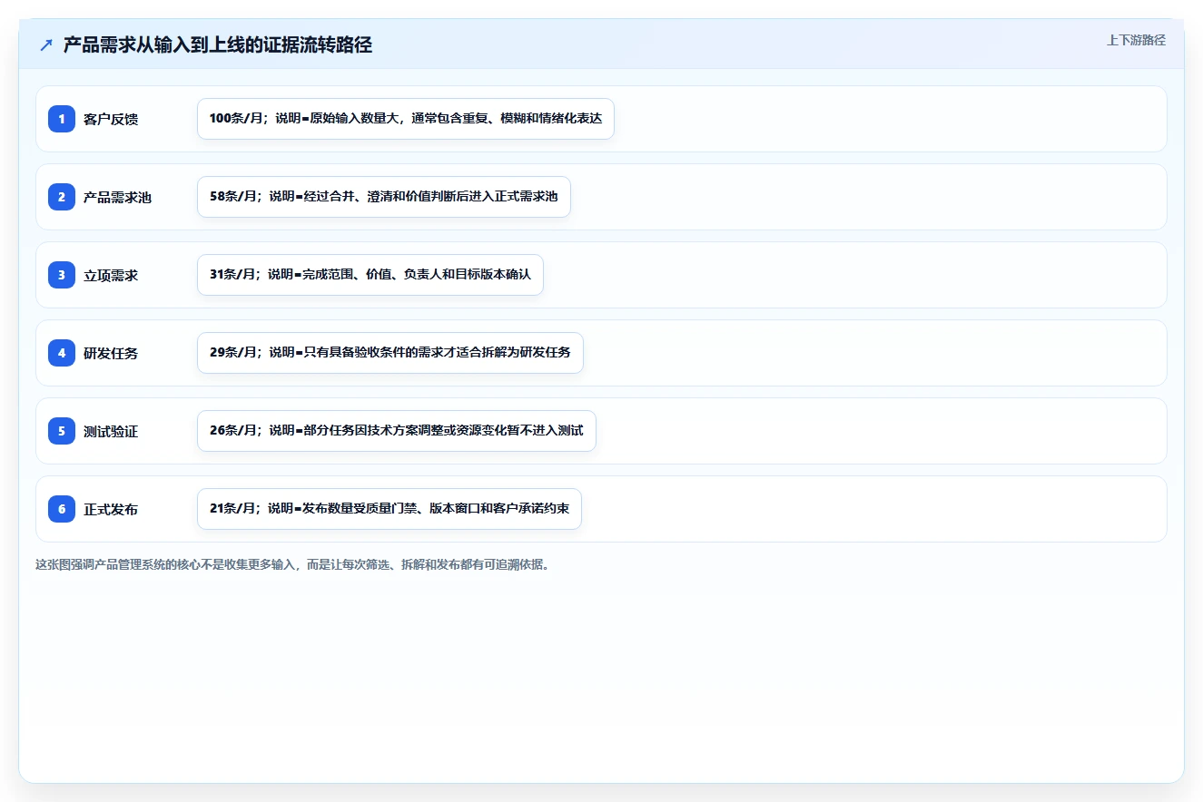This screenshot has height=802, width=1203.
Task: Open the 58条/月 description box
Action: [384, 197]
